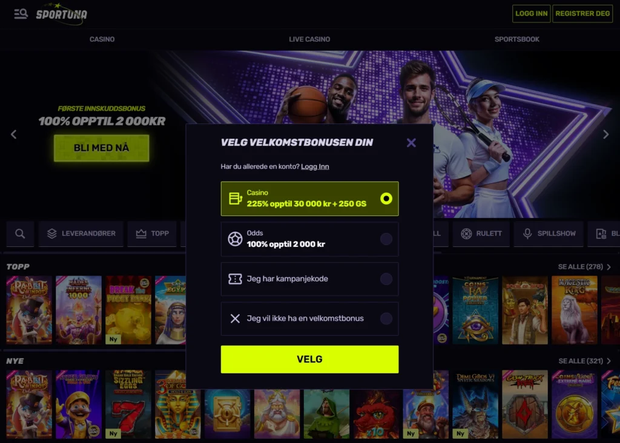The width and height of the screenshot is (620, 443).
Task: Open Leverandører providers filter
Action: [81, 234]
